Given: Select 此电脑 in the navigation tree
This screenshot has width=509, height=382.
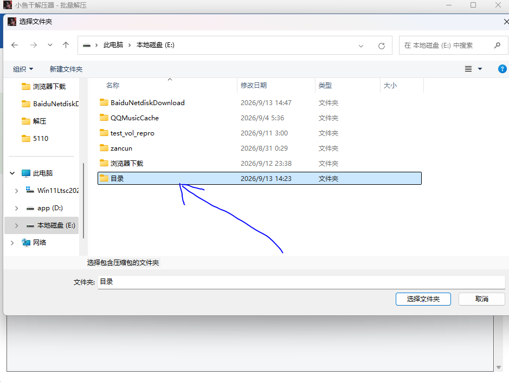Looking at the screenshot, I should click(x=37, y=173).
